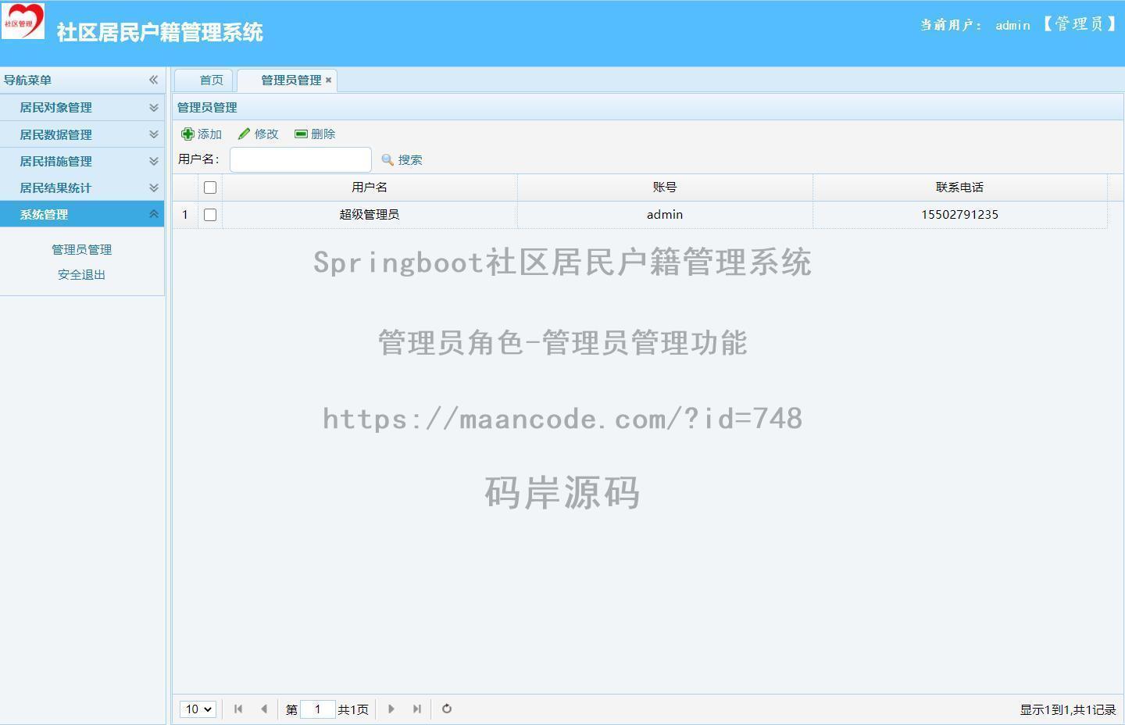1125x725 pixels.
Task: Switch to the 首页 tab
Action: click(204, 80)
